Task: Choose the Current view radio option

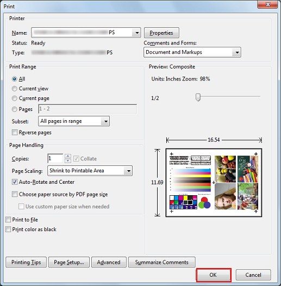Action: tap(15, 89)
